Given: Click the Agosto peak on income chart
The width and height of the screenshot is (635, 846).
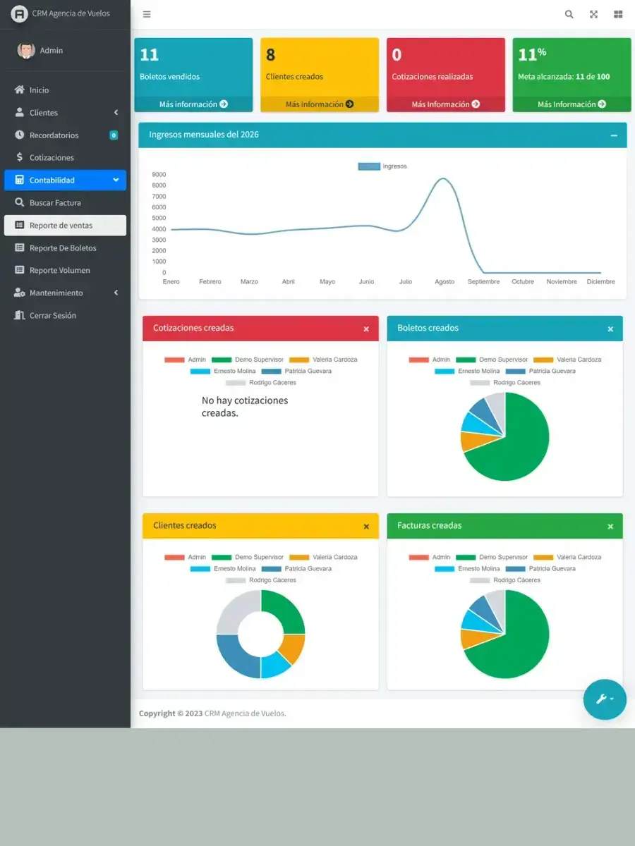Looking at the screenshot, I should click(x=443, y=178).
